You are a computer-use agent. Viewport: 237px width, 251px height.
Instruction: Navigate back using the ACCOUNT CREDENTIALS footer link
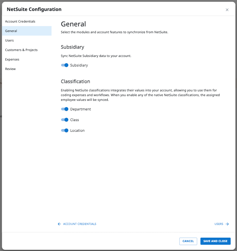click(x=79, y=224)
